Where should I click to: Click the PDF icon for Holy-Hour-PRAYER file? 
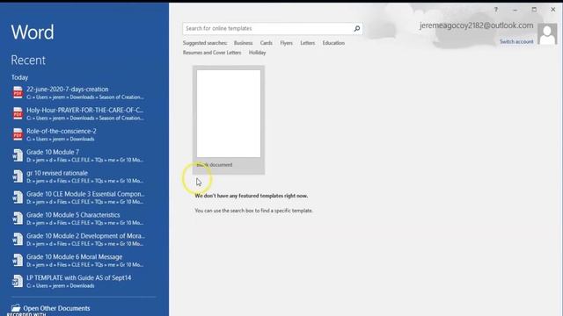18,113
